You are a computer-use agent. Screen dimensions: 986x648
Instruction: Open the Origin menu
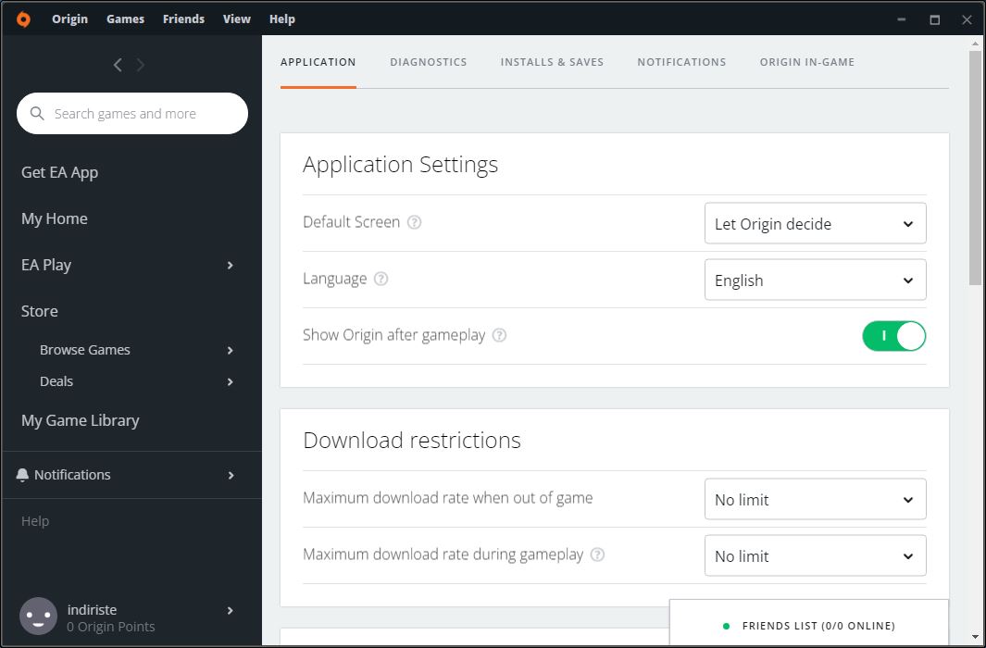tap(69, 19)
